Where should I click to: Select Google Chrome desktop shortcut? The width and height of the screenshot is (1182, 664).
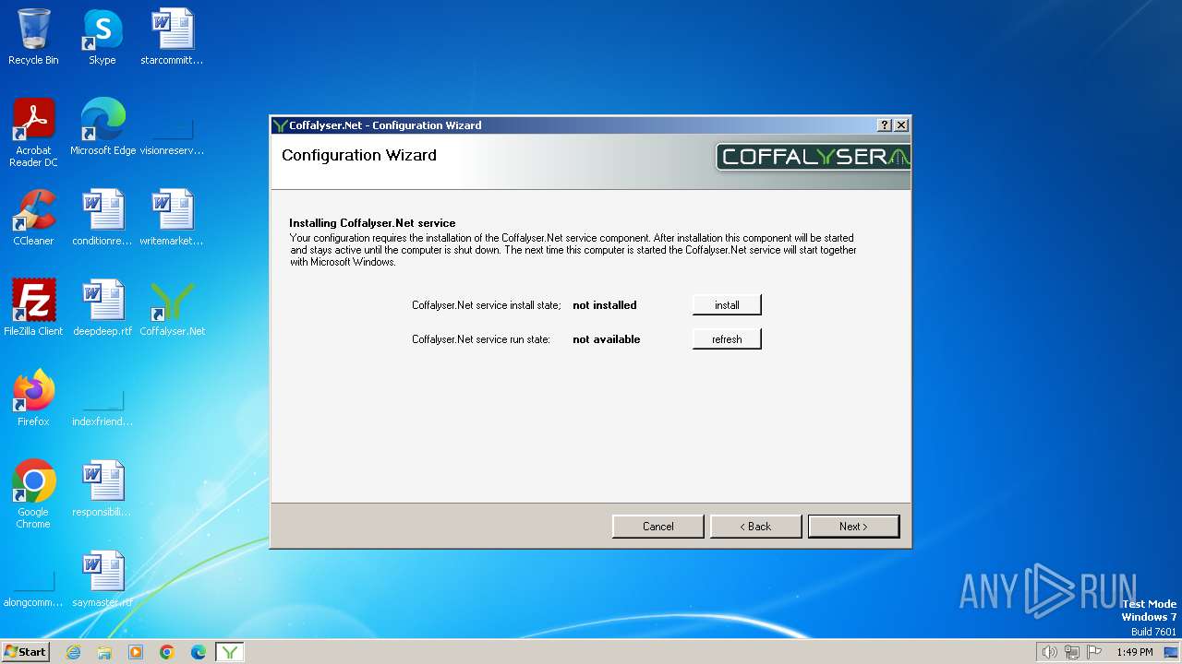(33, 494)
